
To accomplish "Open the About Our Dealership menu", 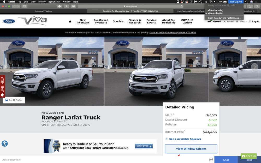I will pyautogui.click(x=169, y=21).
